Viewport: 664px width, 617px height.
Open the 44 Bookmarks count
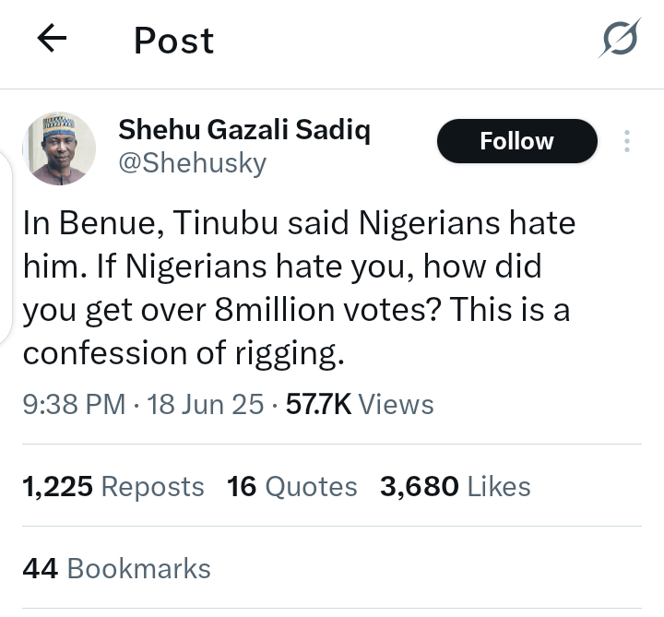(116, 569)
